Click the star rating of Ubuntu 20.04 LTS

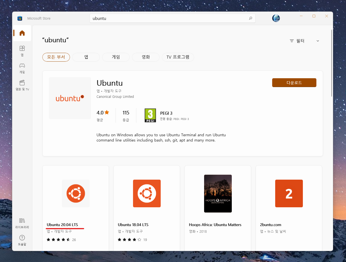[x=58, y=240]
